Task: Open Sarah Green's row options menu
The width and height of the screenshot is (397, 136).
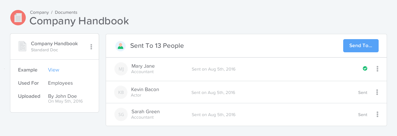Action: 377,115
